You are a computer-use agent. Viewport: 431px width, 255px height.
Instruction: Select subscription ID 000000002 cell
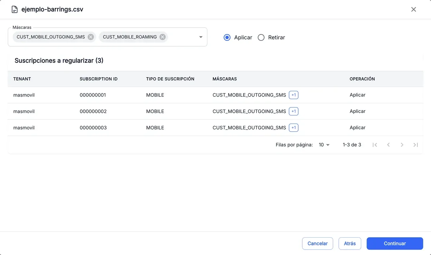93,111
